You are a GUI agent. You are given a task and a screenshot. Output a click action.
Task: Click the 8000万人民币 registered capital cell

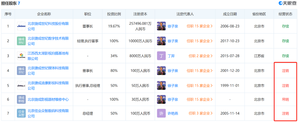point(140,56)
